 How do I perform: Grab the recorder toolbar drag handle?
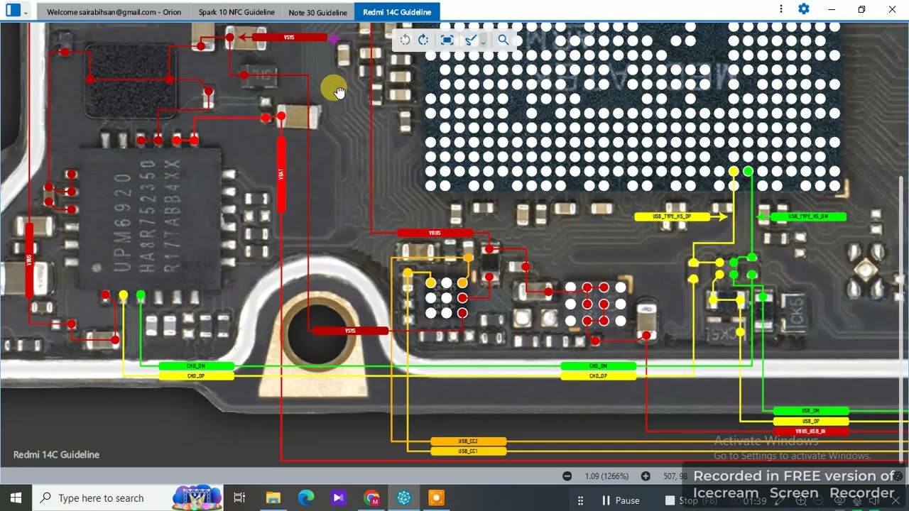582,500
